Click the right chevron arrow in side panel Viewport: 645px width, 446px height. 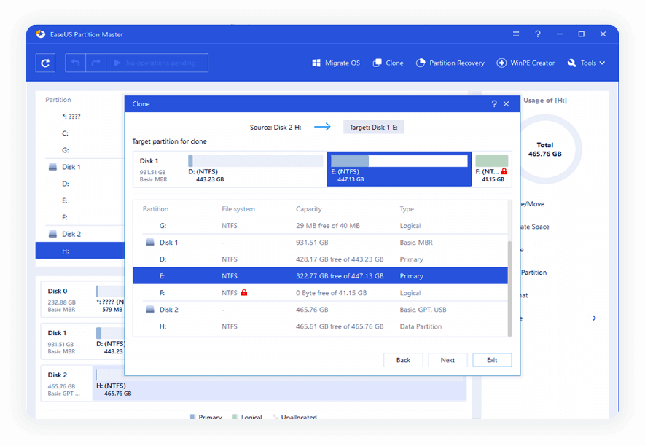pos(594,318)
